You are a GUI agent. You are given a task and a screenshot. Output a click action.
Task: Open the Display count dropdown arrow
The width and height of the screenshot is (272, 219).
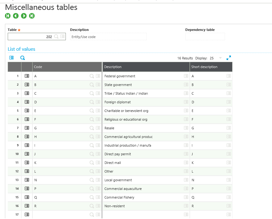pos(220,58)
